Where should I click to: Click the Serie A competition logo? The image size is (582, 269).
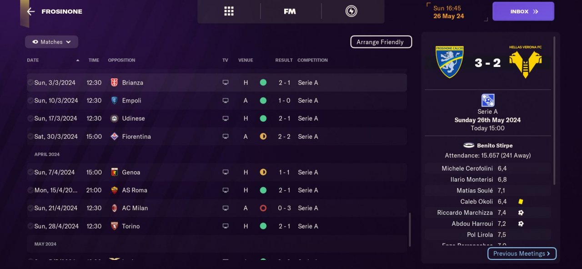pyautogui.click(x=487, y=100)
